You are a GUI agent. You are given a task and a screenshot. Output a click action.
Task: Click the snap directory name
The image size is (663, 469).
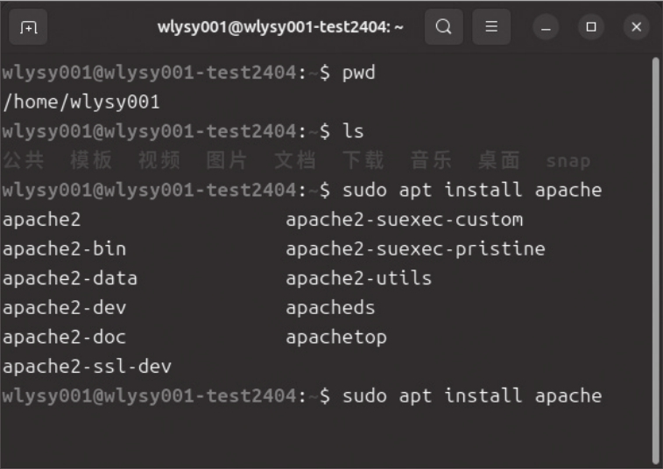(x=568, y=161)
